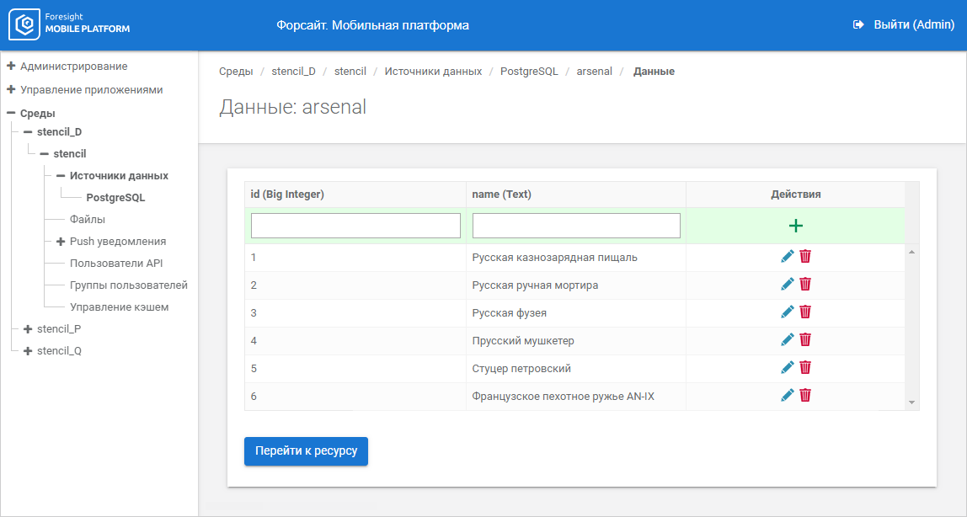Expand the stencil_P environment node
The image size is (967, 517).
point(28,328)
